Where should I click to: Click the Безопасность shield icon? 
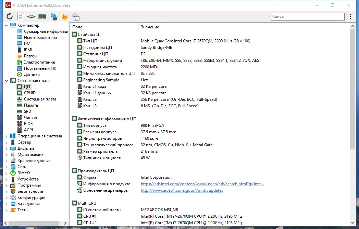point(13,191)
